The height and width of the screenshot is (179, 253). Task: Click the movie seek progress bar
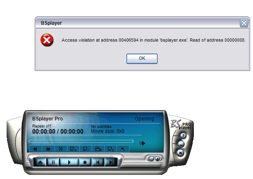pyautogui.click(x=81, y=141)
